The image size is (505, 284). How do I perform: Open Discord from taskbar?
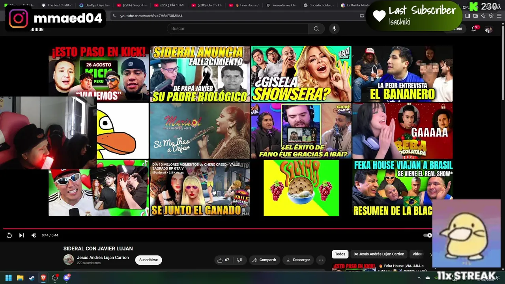[x=67, y=278]
